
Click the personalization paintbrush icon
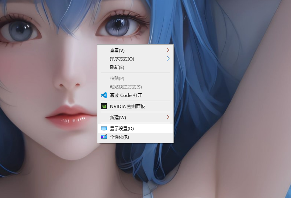pos(104,137)
